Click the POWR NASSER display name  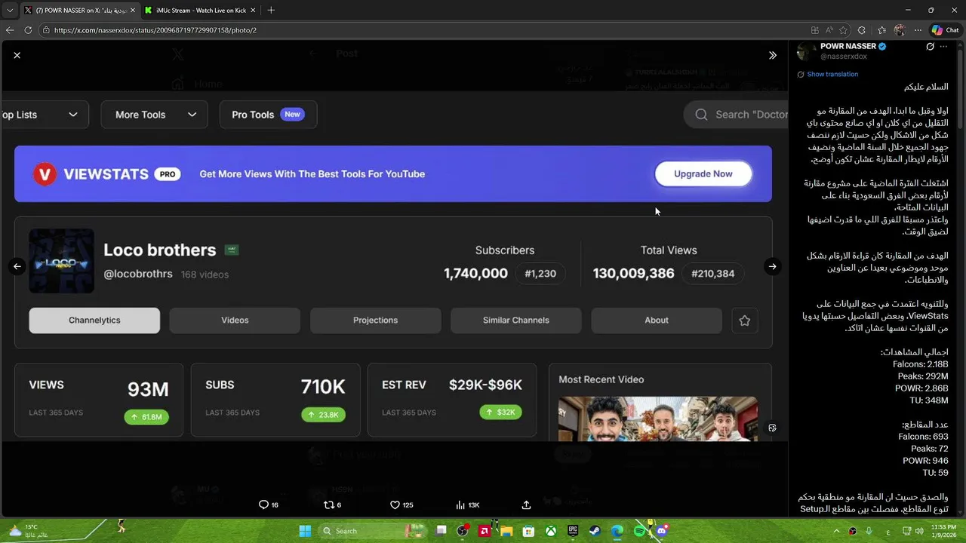848,46
